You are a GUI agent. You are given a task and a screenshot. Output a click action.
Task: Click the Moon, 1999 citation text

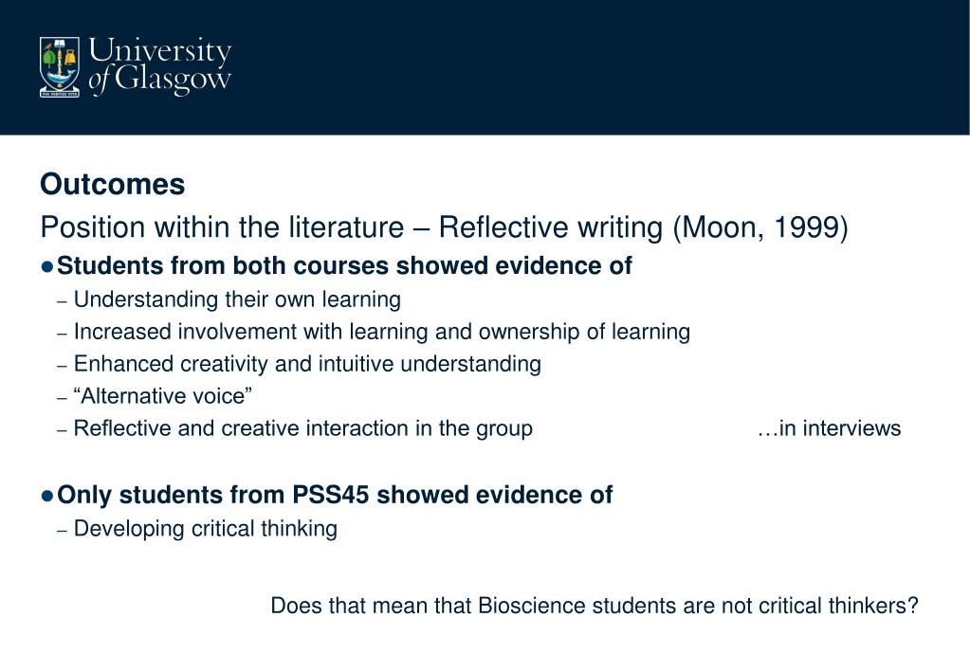(760, 227)
